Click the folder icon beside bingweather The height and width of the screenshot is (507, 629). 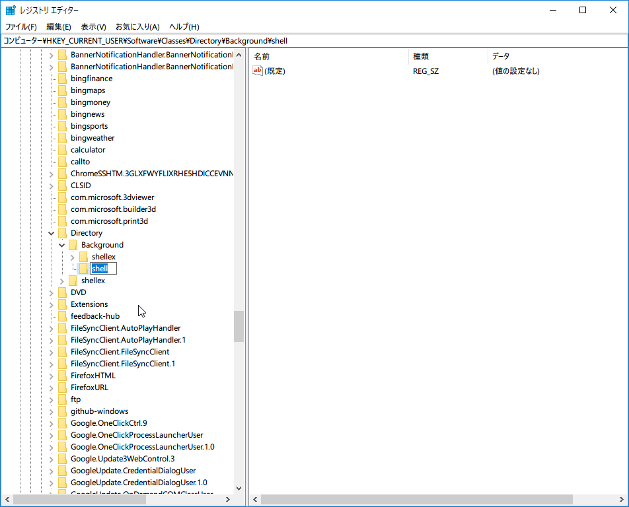[62, 138]
